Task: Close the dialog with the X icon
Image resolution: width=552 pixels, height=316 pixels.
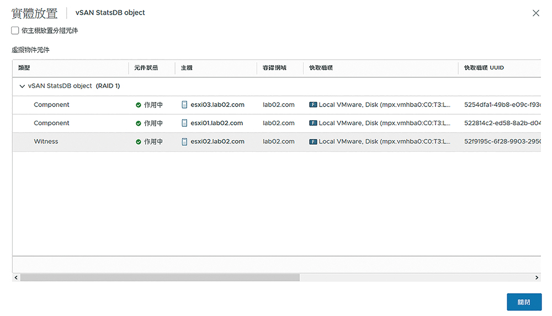Action: (536, 13)
